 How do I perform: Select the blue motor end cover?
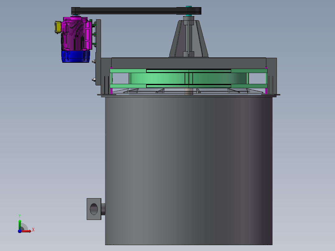pos(76,57)
